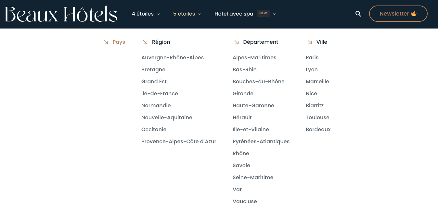The width and height of the screenshot is (438, 209).
Task: Select the Département column heading
Action: (261, 42)
